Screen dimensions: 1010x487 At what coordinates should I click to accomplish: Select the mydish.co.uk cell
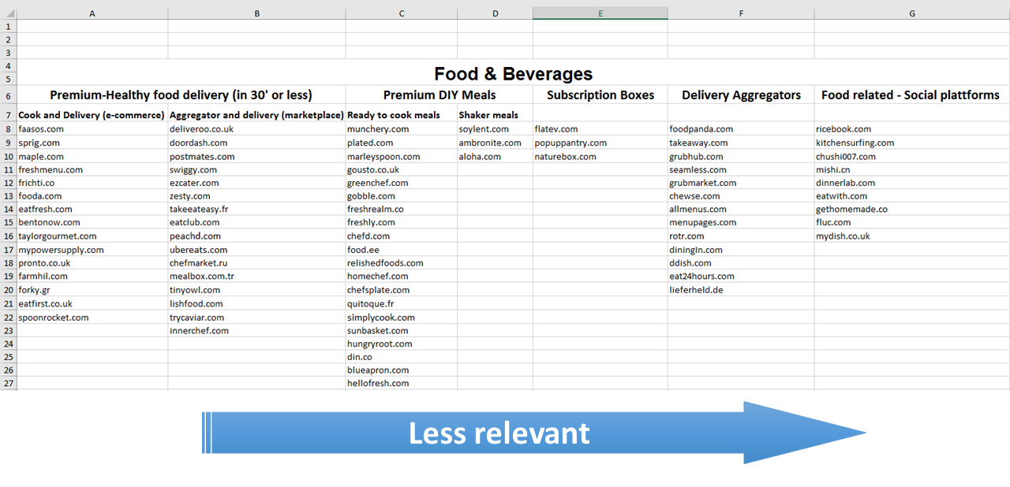click(912, 236)
